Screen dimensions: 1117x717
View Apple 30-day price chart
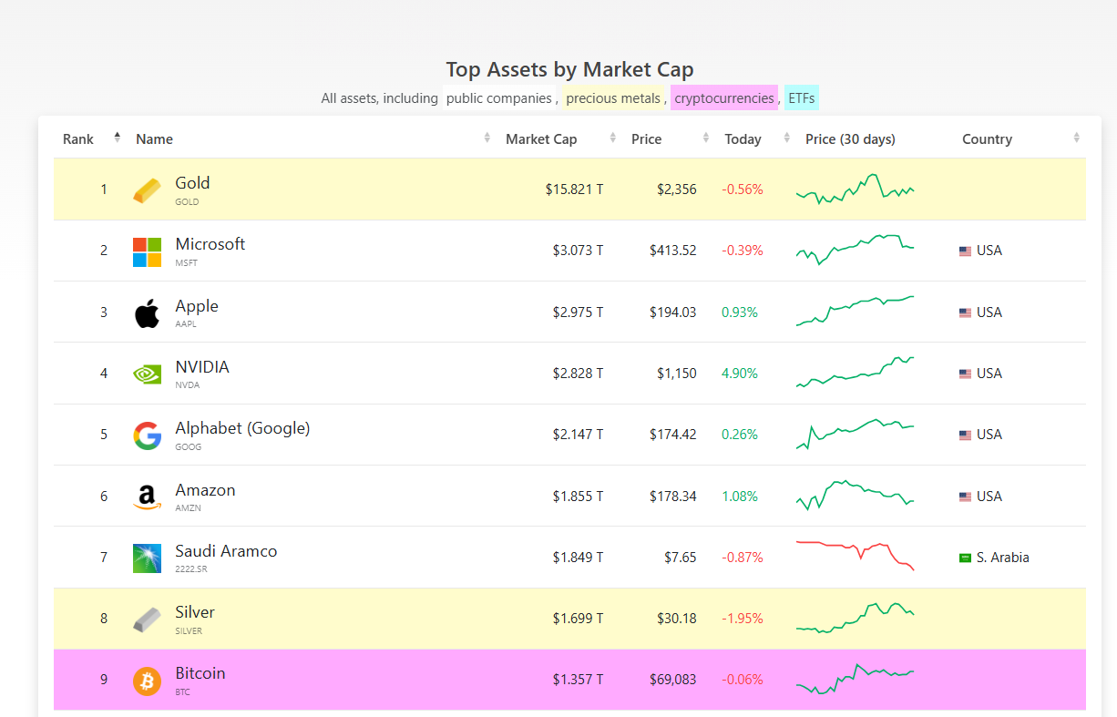point(855,311)
